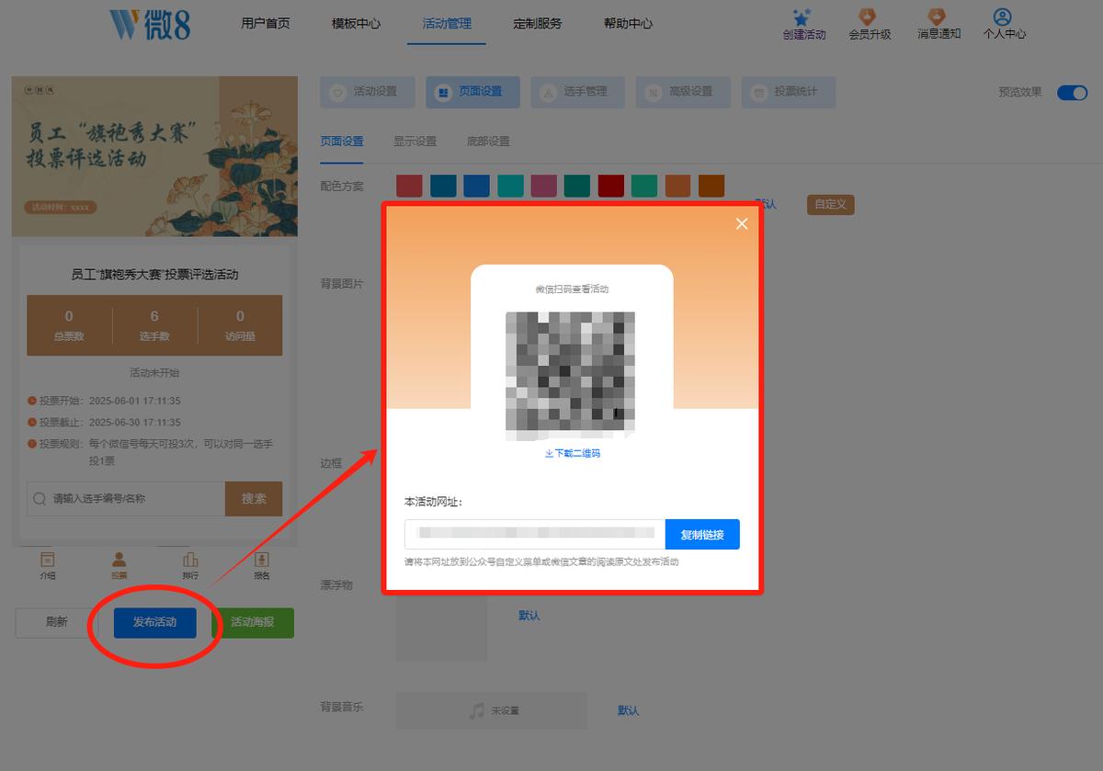
Task: Switch to the 投票统计 tab
Action: [x=789, y=92]
